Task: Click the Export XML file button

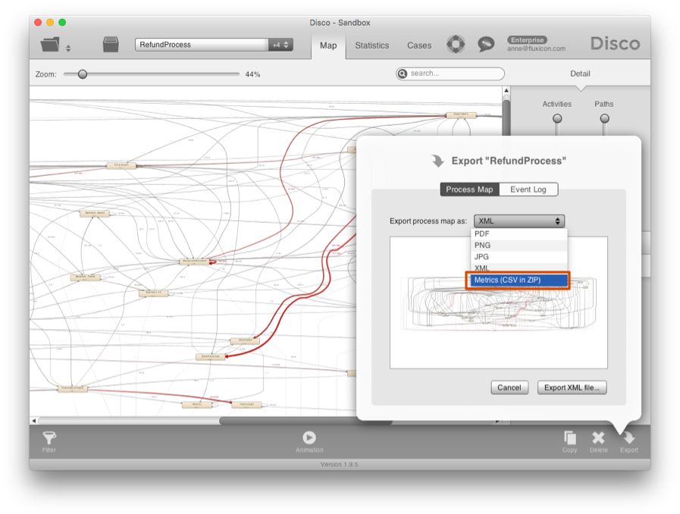Action: click(x=572, y=388)
